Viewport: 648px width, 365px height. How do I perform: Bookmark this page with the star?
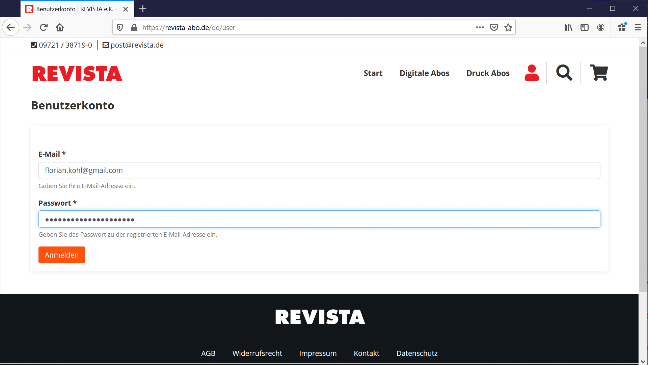(x=508, y=27)
